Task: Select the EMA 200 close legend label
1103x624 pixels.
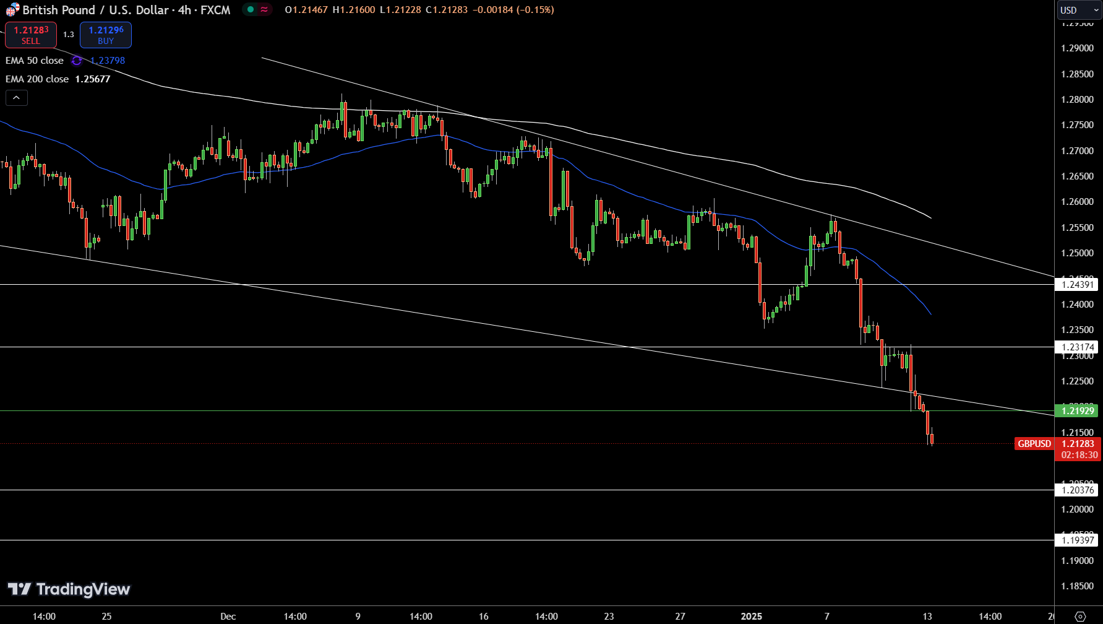Action: coord(37,79)
